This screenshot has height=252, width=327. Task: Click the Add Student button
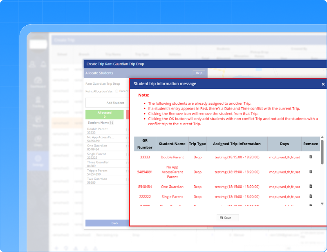[x=115, y=103]
